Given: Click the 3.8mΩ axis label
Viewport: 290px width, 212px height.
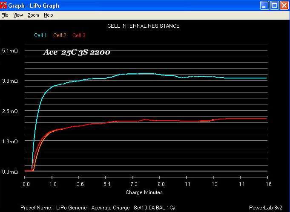Looking at the screenshot, I should 10,81.
